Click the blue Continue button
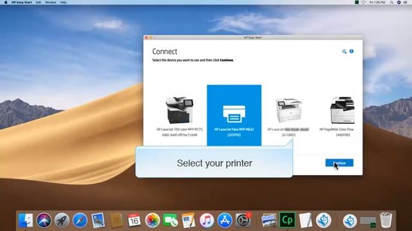The width and height of the screenshot is (412, 231). pos(339,163)
